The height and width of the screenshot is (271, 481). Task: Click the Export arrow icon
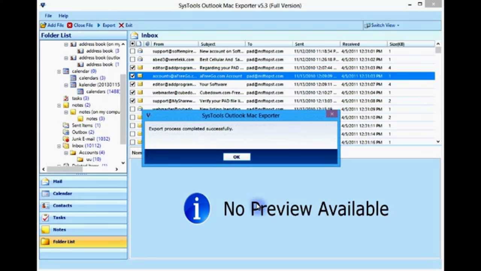tap(99, 25)
